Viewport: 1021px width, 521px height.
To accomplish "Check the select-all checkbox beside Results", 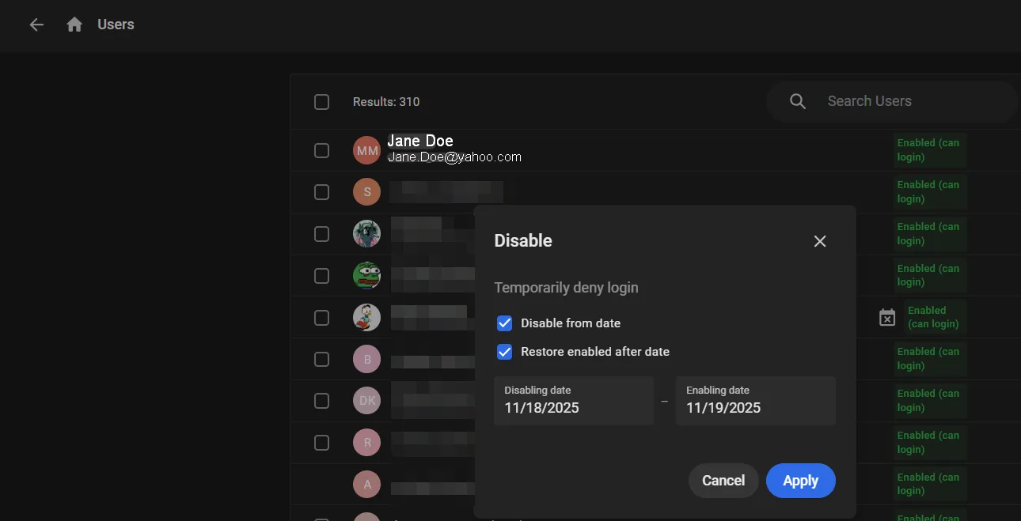I will coord(321,102).
